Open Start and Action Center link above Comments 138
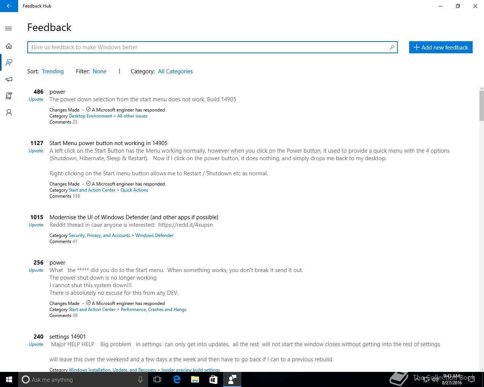 (x=92, y=190)
